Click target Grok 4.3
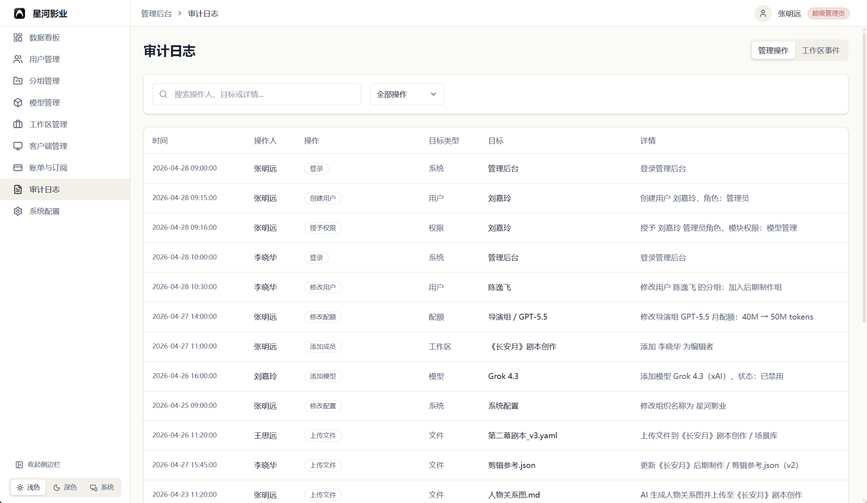The image size is (867, 503). [503, 376]
